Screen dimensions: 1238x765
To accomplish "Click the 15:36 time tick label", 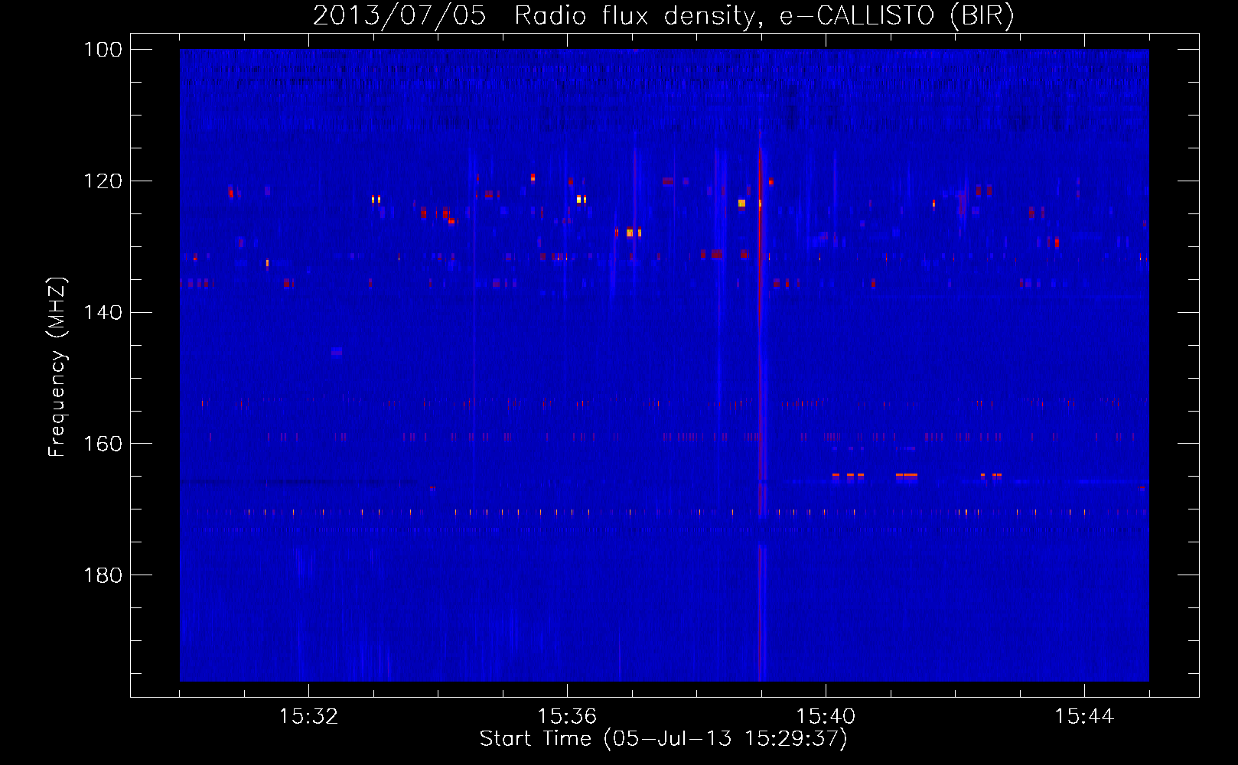I will pos(567,716).
